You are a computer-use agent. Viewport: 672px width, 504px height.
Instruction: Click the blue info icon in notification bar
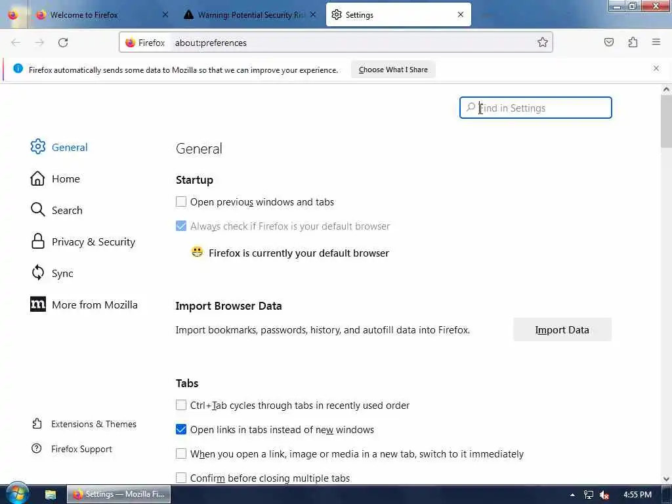pos(18,68)
